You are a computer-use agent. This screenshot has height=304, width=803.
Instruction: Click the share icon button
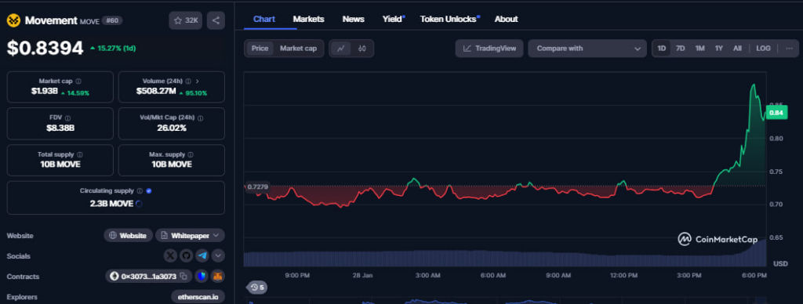pos(216,20)
